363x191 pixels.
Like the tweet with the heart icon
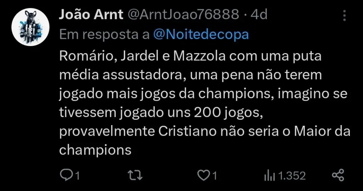(x=203, y=175)
